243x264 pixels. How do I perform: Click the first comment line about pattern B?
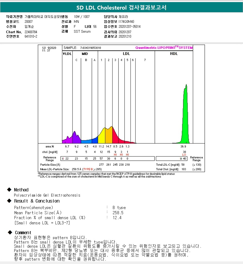click(51, 238)
